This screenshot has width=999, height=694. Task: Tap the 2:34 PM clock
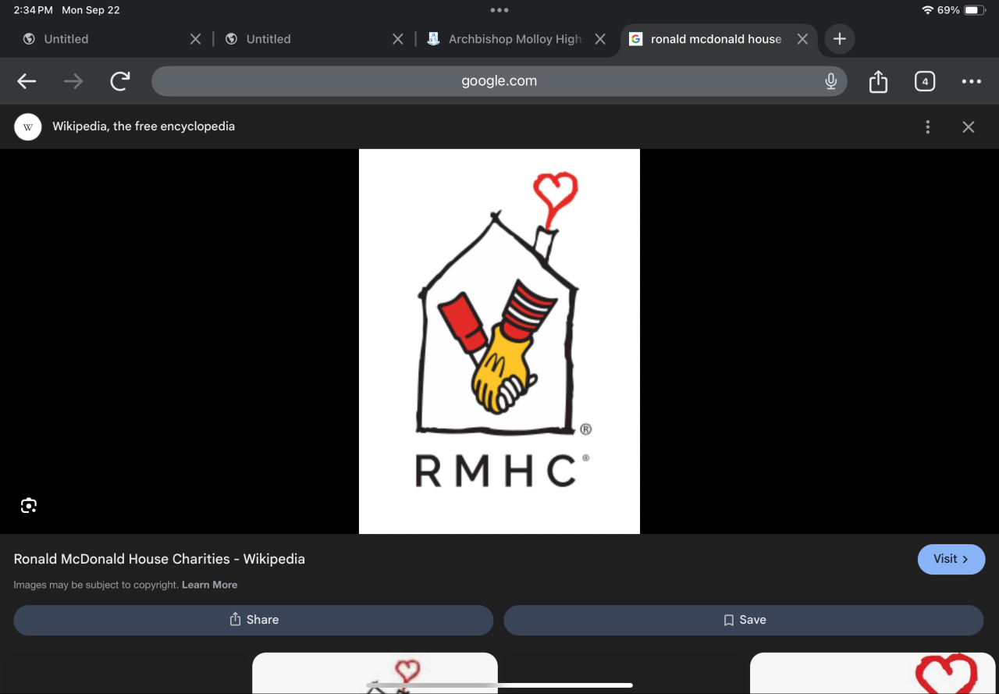click(x=34, y=10)
